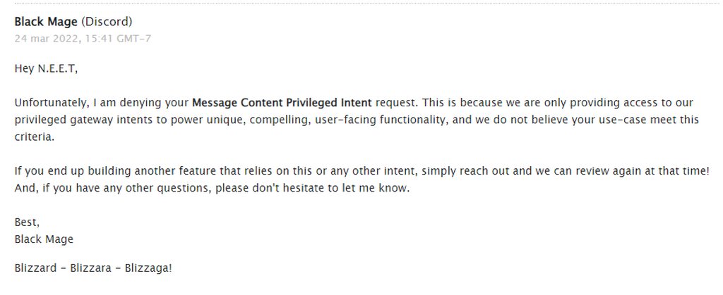Click the word criteria ending first paragraph
This screenshot has width=723, height=295.
[32, 138]
